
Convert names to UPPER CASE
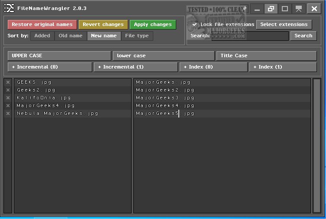[59, 56]
